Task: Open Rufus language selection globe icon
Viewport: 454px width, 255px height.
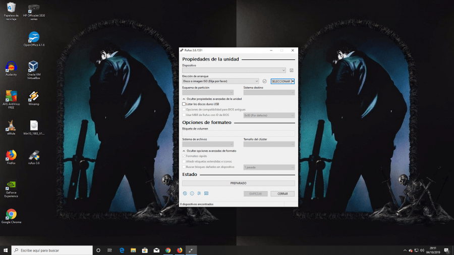Action: [x=185, y=194]
